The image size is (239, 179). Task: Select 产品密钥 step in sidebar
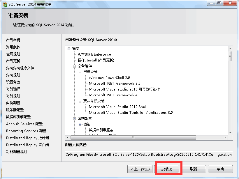(13, 40)
